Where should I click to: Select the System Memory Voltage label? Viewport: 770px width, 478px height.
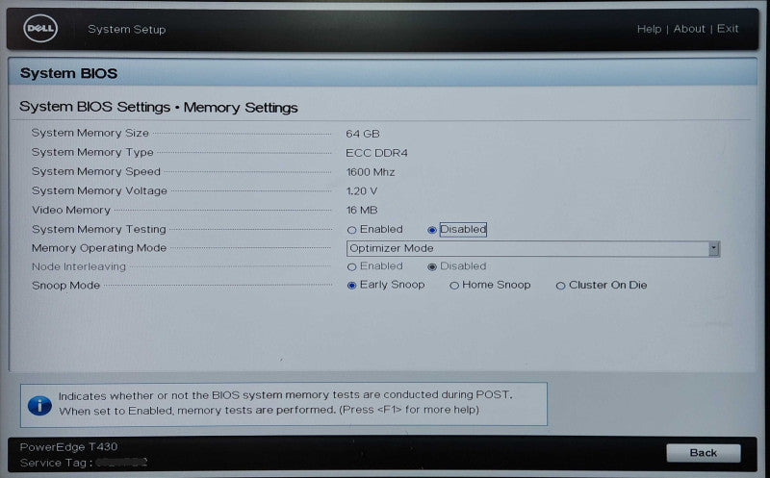coord(99,190)
